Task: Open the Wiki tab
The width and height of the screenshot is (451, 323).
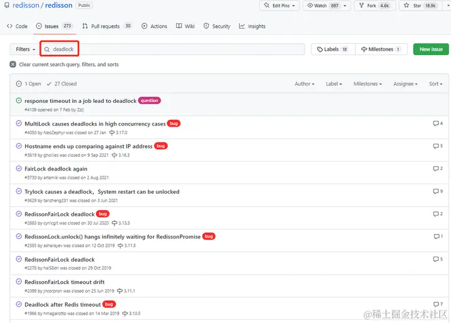Action: [185, 26]
